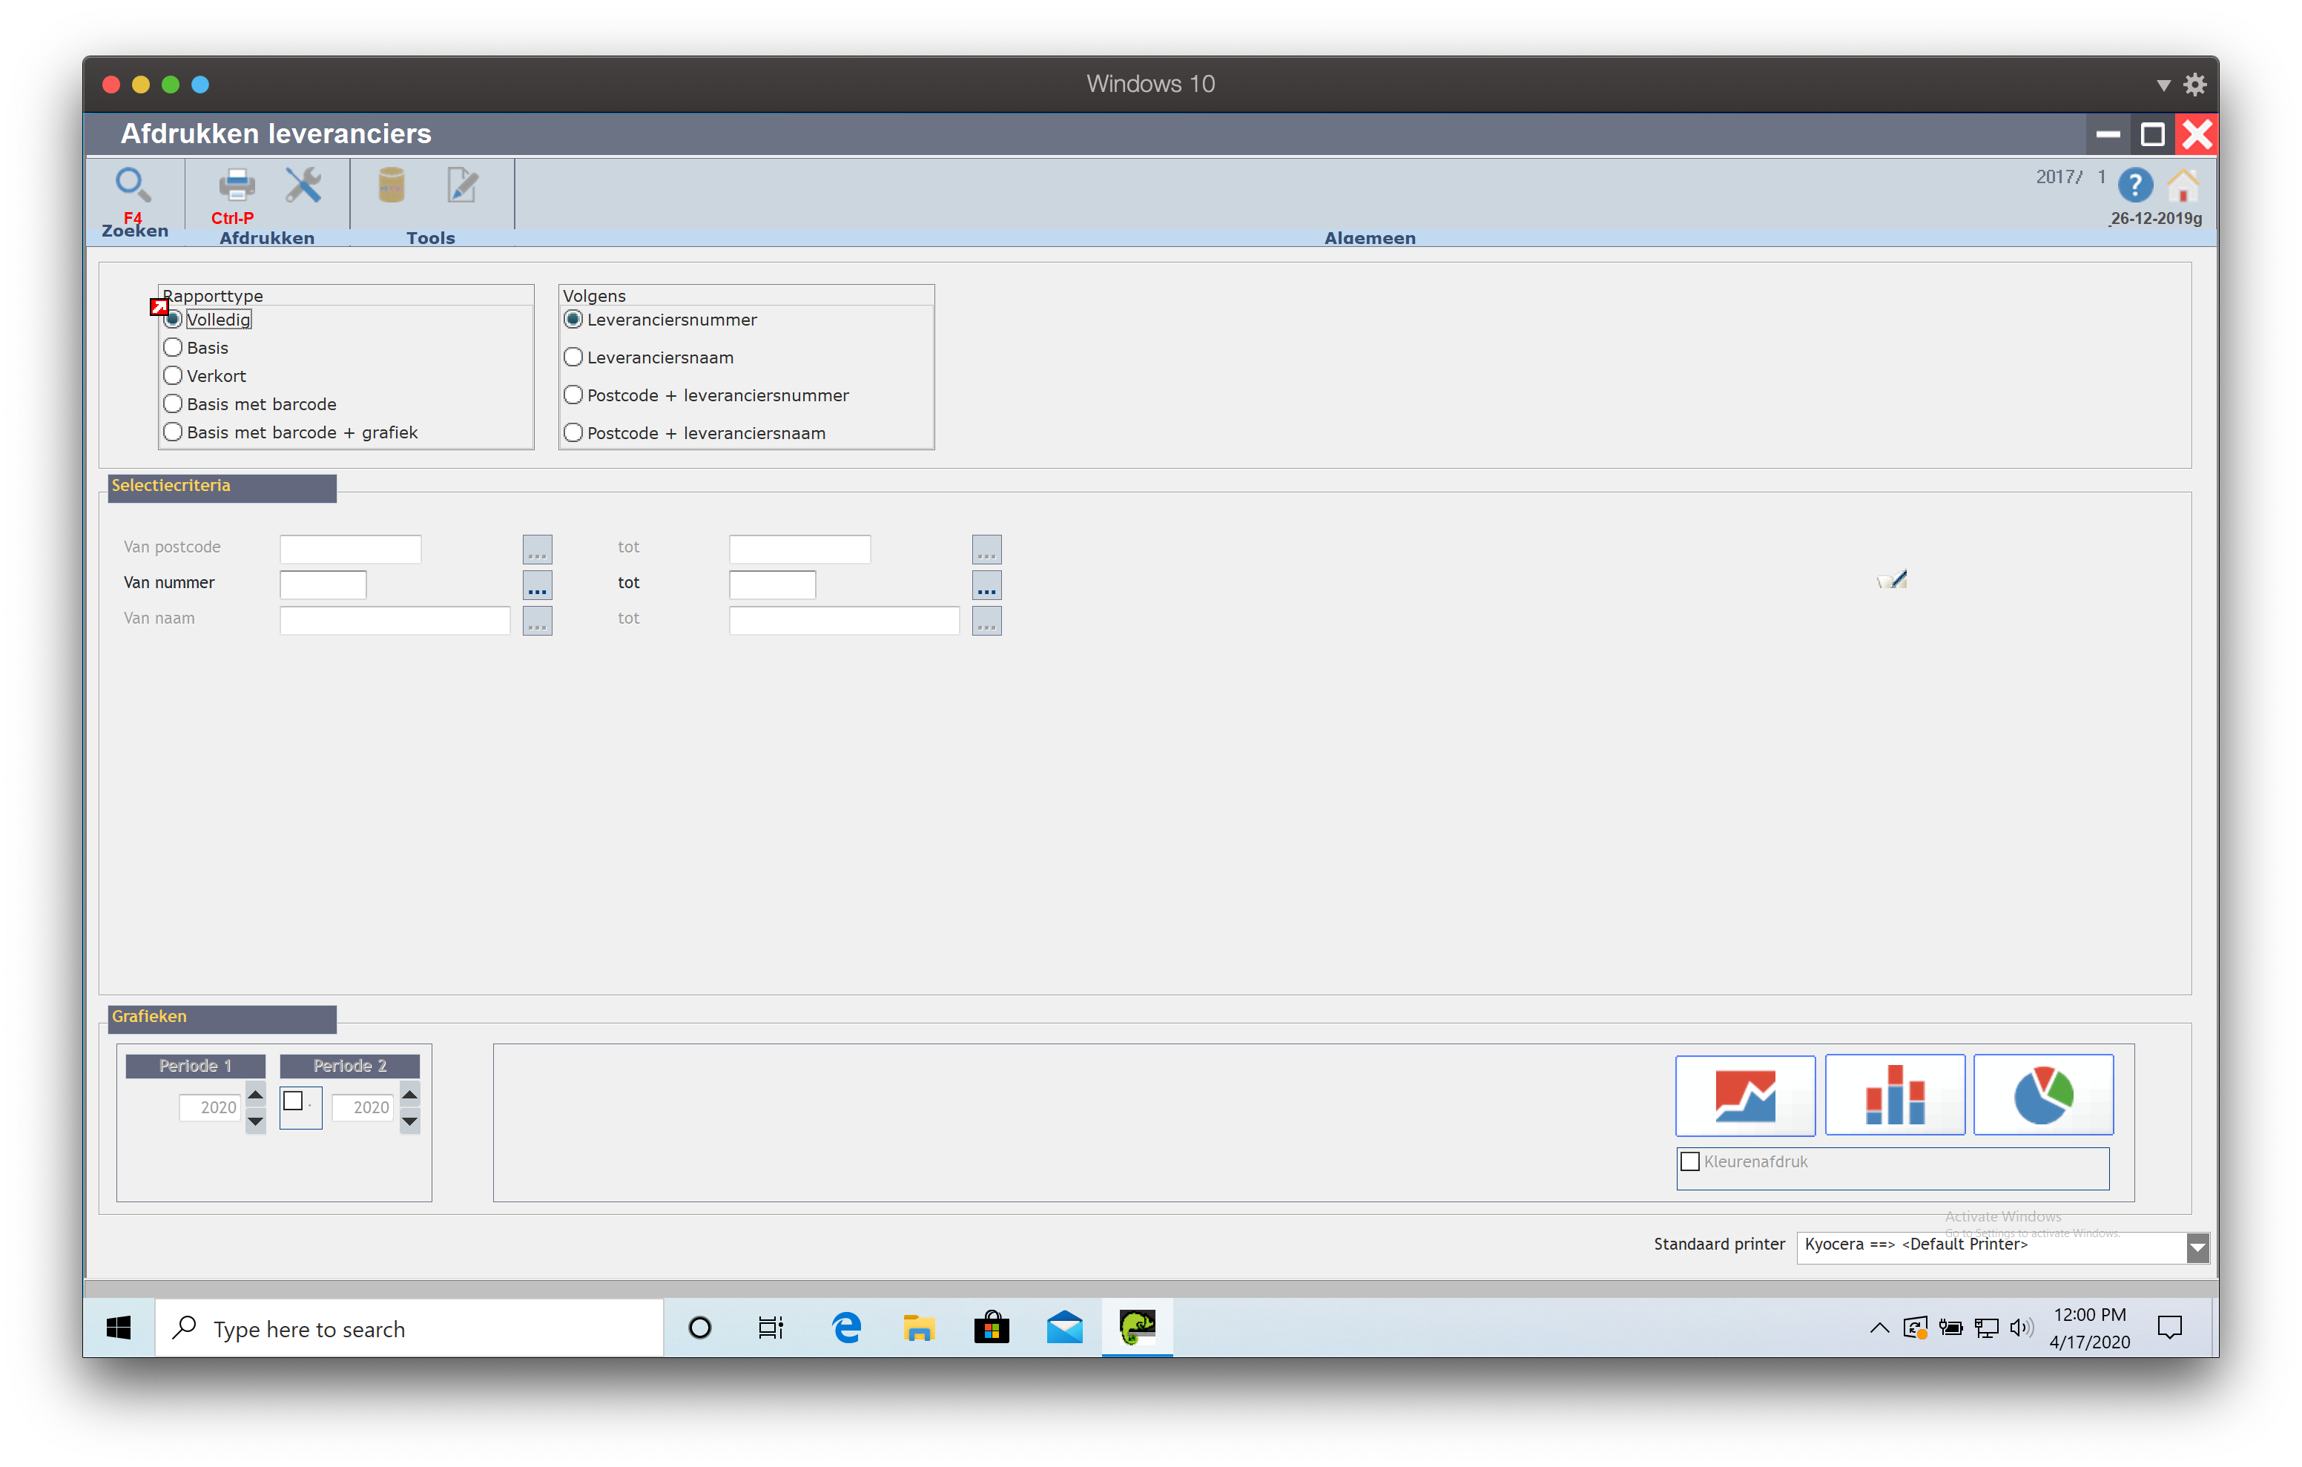Choose Leveranciersnaam sort order
The width and height of the screenshot is (2302, 1467).
click(x=573, y=357)
